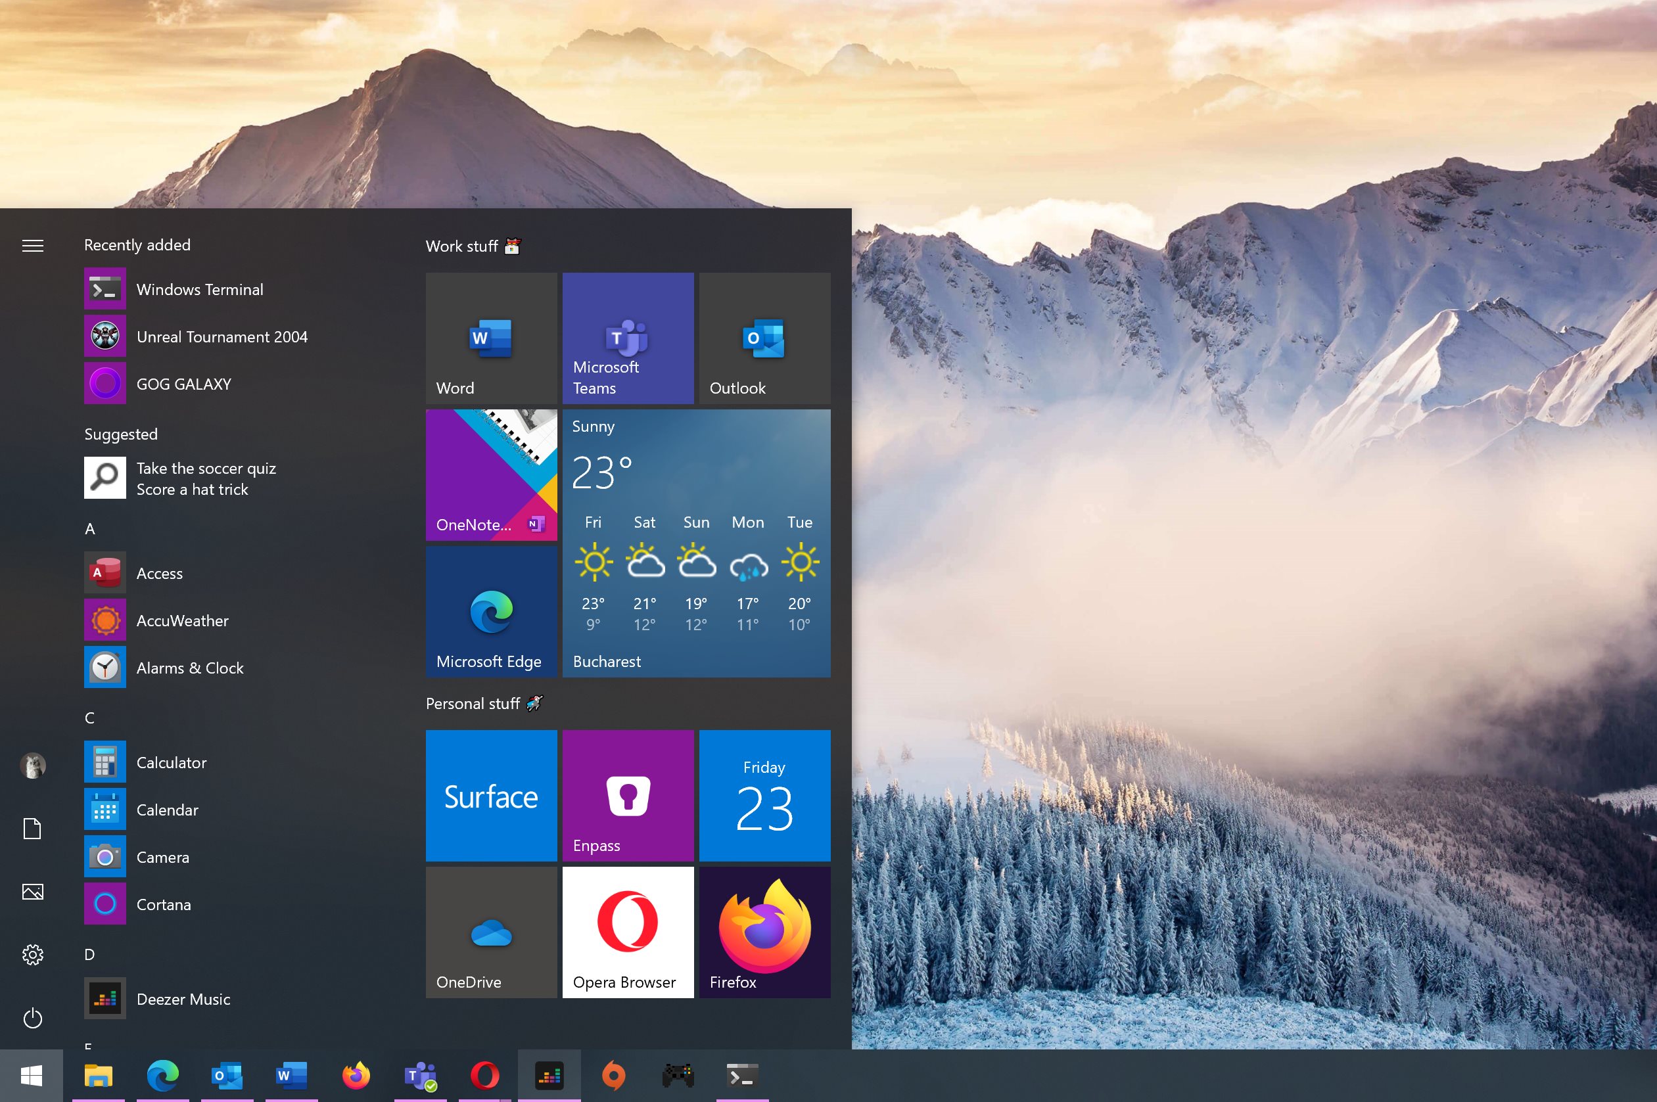
Task: Click the letter D group header
Action: tap(90, 954)
